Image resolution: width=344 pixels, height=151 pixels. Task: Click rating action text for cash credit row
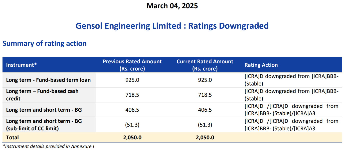click(x=291, y=95)
